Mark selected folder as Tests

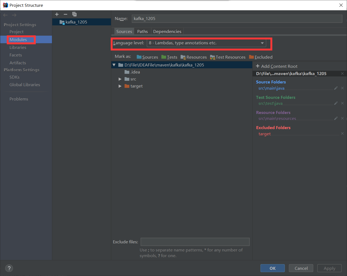[x=169, y=57]
